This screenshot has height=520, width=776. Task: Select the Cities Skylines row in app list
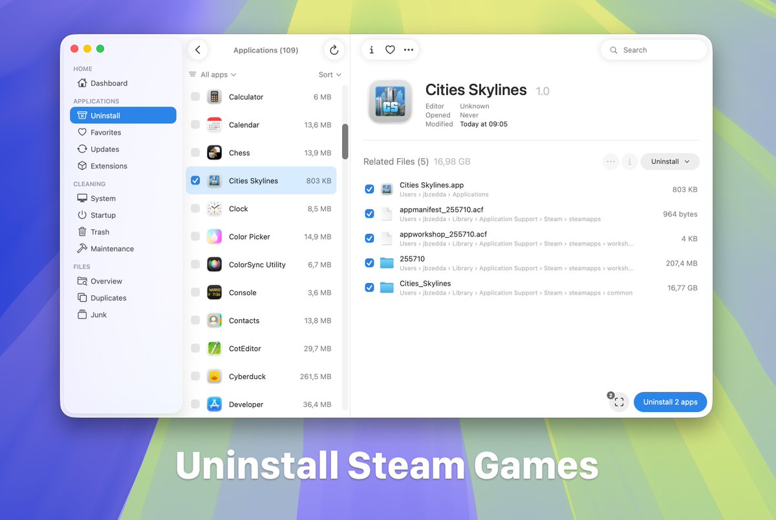click(261, 181)
